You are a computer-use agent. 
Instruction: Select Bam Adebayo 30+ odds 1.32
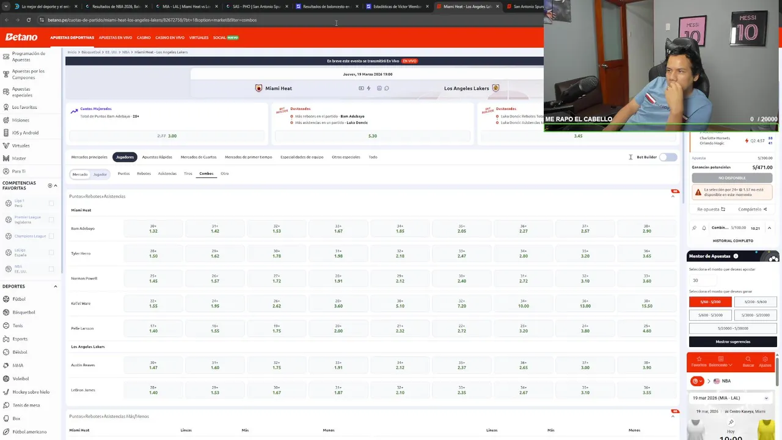[x=153, y=229]
